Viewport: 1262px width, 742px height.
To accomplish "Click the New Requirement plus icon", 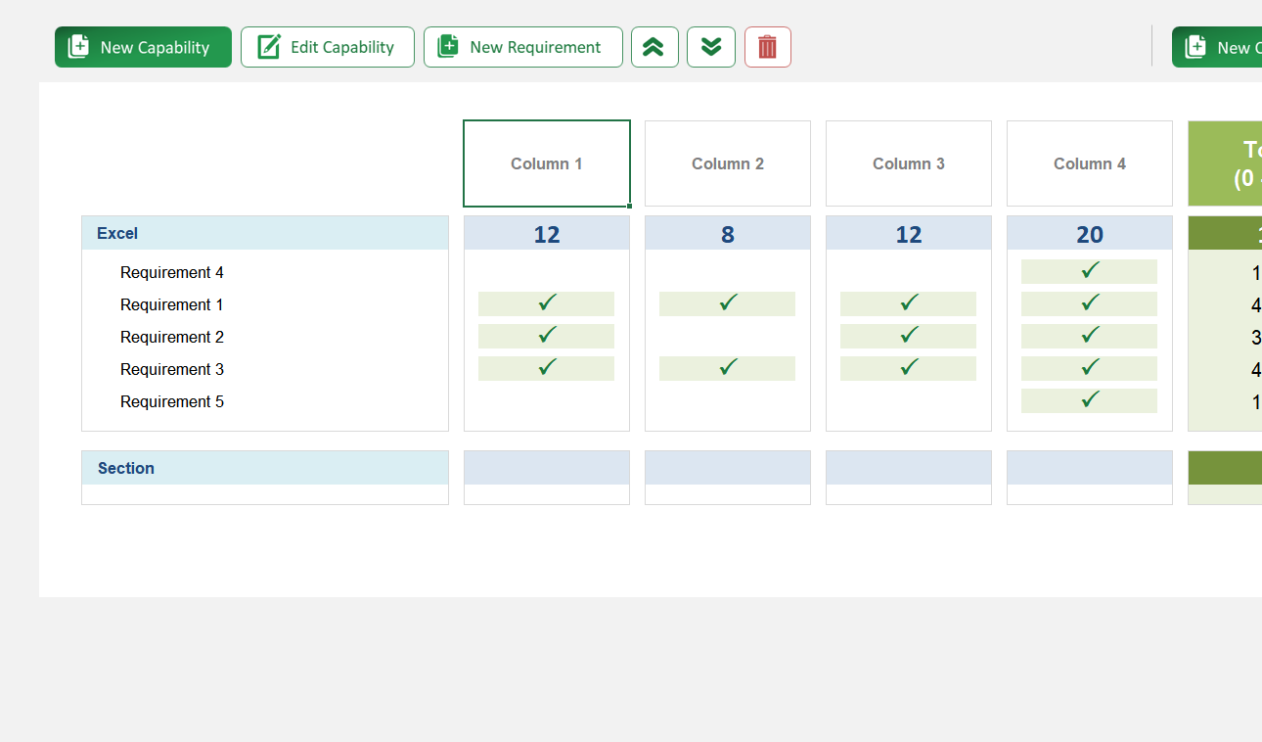I will (447, 46).
